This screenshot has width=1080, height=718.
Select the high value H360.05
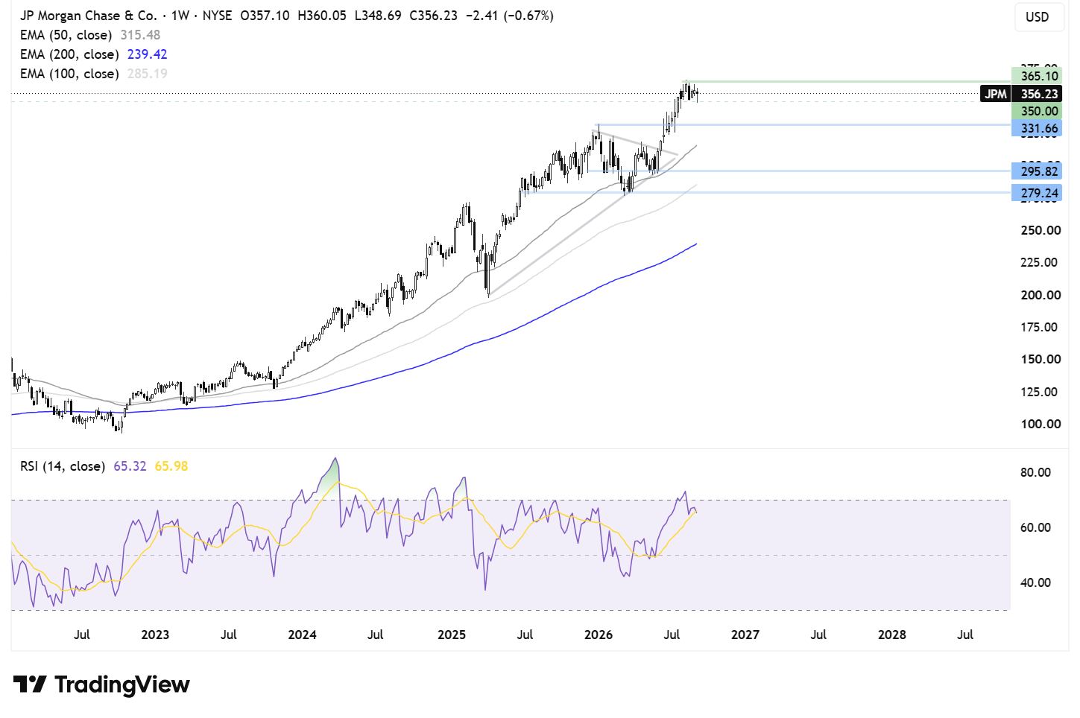click(x=322, y=16)
